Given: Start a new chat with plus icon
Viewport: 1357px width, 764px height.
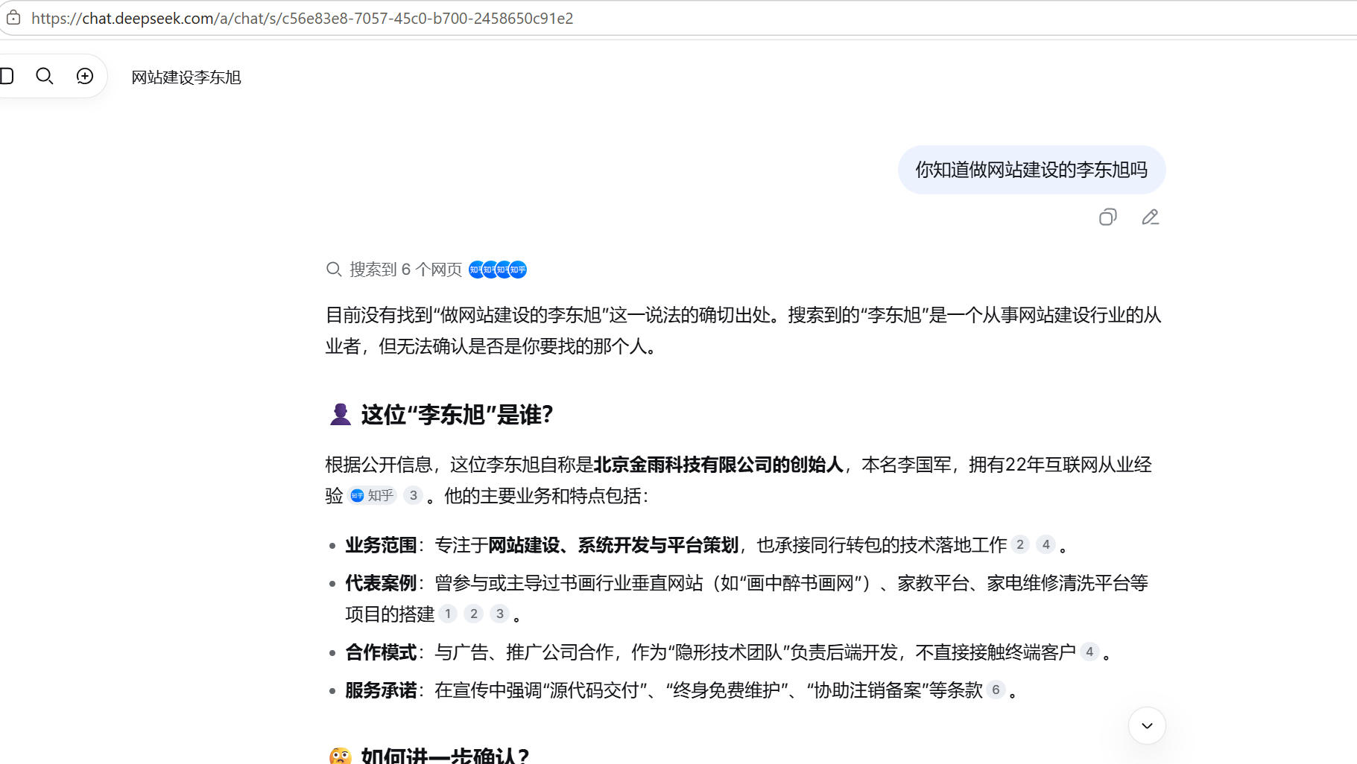Looking at the screenshot, I should (x=85, y=76).
